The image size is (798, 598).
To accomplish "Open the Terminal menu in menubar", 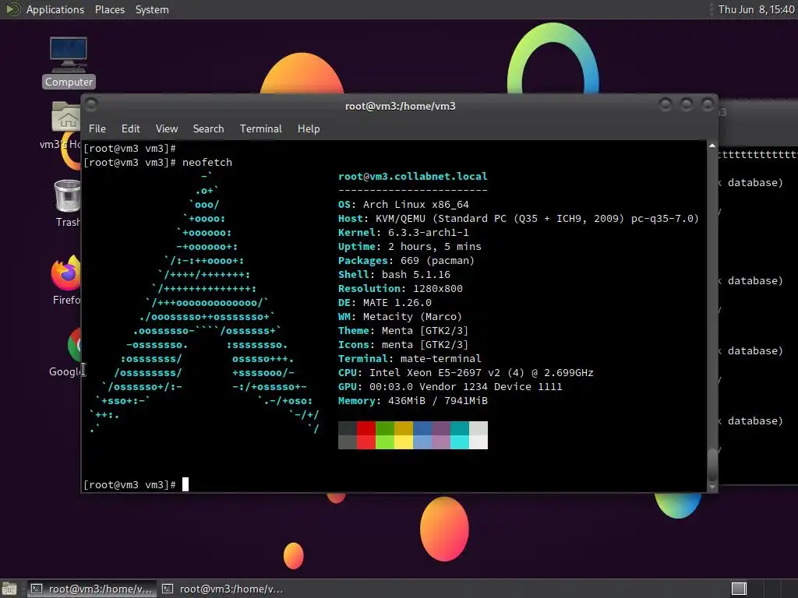I will point(260,128).
